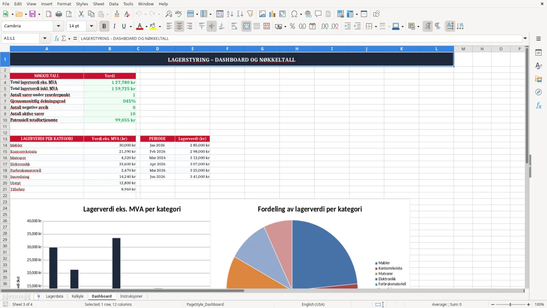The height and width of the screenshot is (308, 547).
Task: Switch to Kalkyle sheet tab
Action: pos(77,296)
